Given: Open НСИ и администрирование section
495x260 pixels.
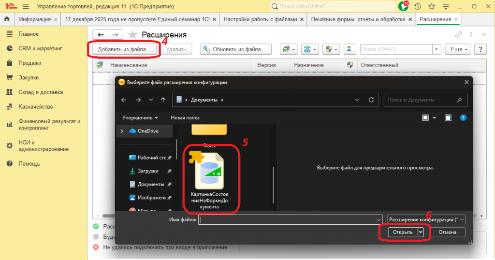Looking at the screenshot, I should [44, 146].
